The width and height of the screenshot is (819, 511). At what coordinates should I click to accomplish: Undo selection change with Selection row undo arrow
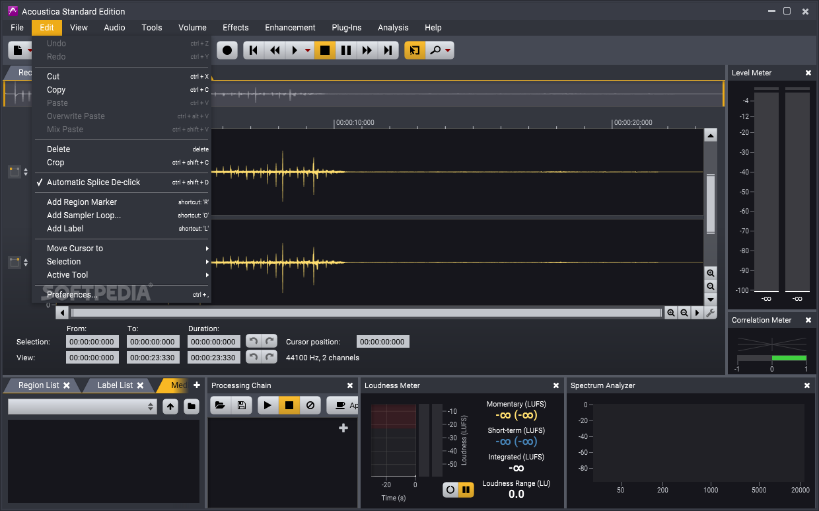[254, 341]
